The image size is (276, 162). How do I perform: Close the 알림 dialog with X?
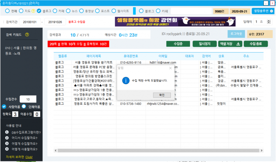(171, 68)
